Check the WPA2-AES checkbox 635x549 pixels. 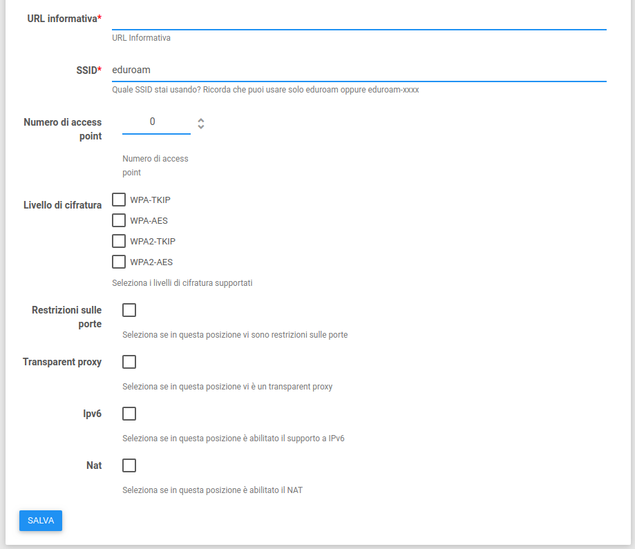pyautogui.click(x=119, y=262)
